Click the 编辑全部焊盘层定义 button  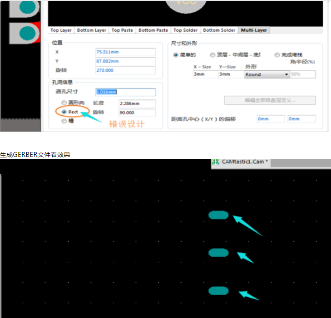[270, 100]
